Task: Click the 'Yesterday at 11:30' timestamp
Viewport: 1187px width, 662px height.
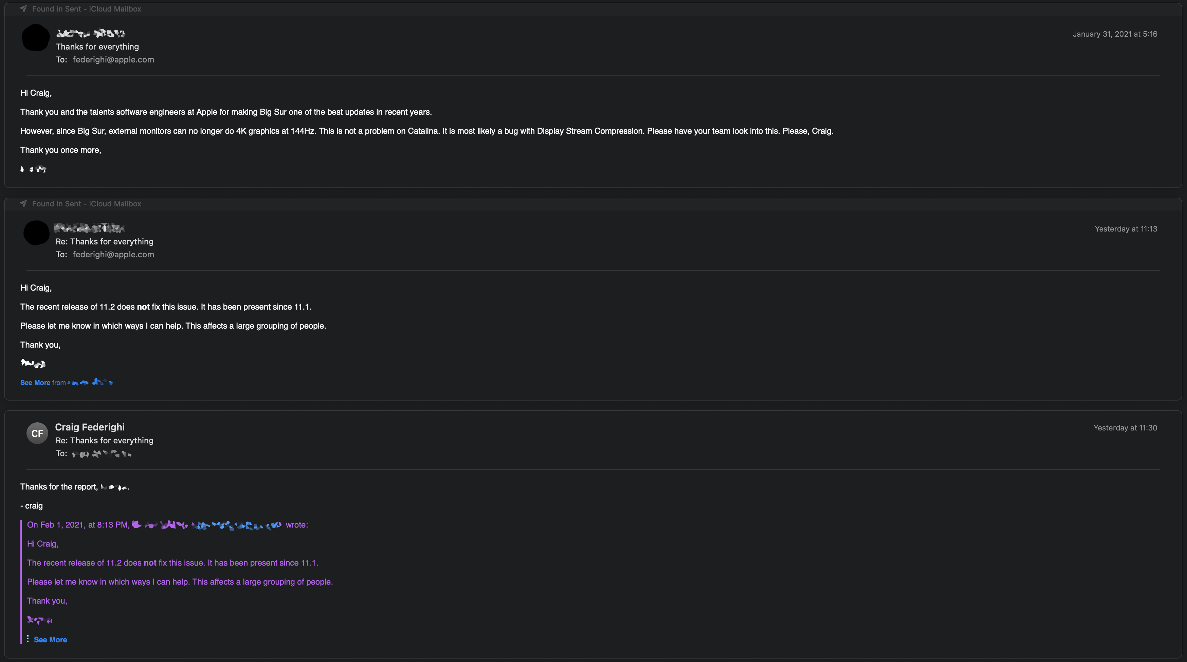Action: click(x=1125, y=428)
